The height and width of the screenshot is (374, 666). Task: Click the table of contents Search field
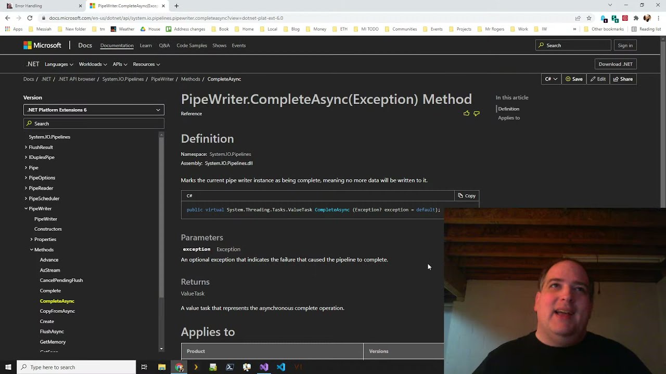point(94,124)
